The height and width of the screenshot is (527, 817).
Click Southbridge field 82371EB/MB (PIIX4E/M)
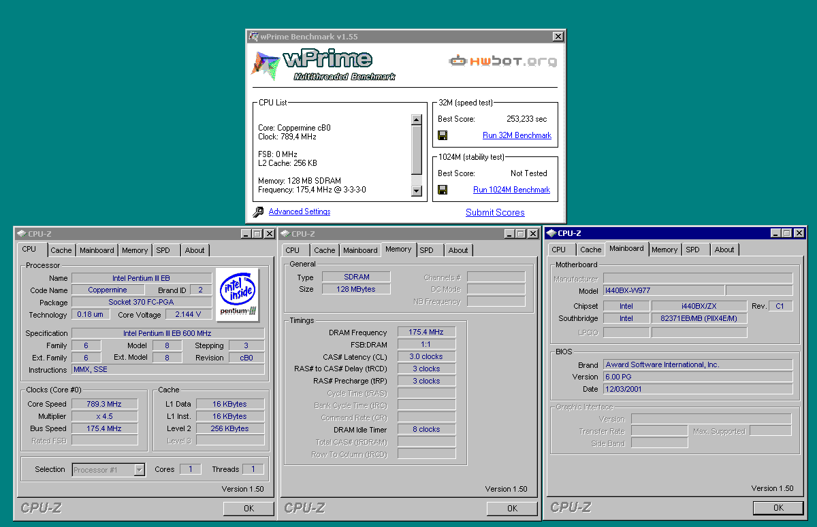click(x=699, y=318)
